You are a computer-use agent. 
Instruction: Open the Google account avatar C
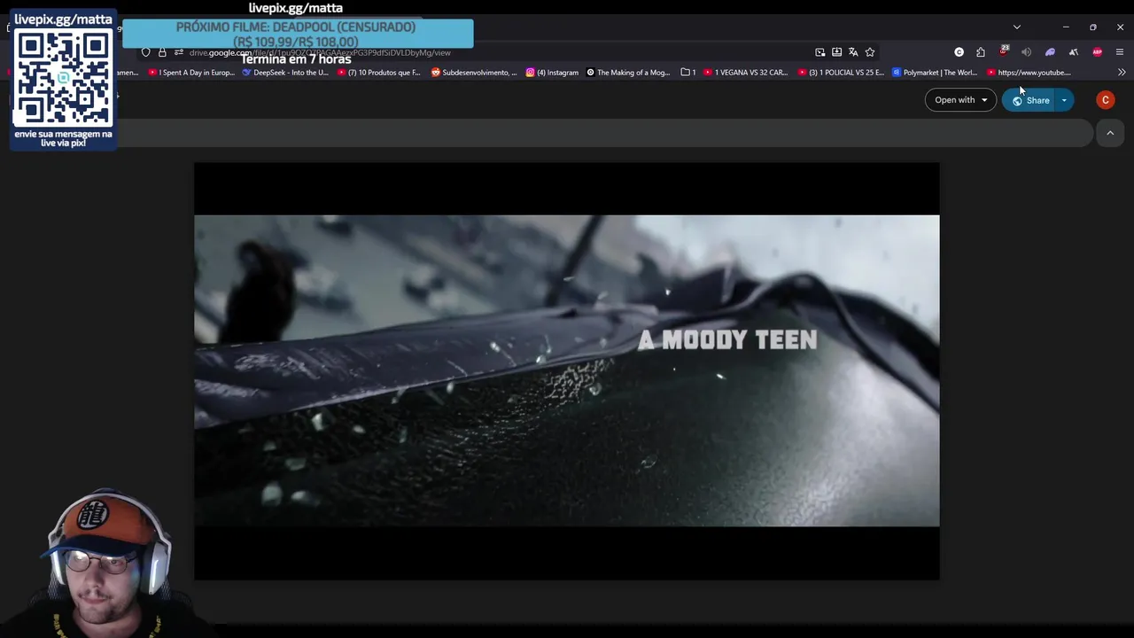pos(1106,100)
